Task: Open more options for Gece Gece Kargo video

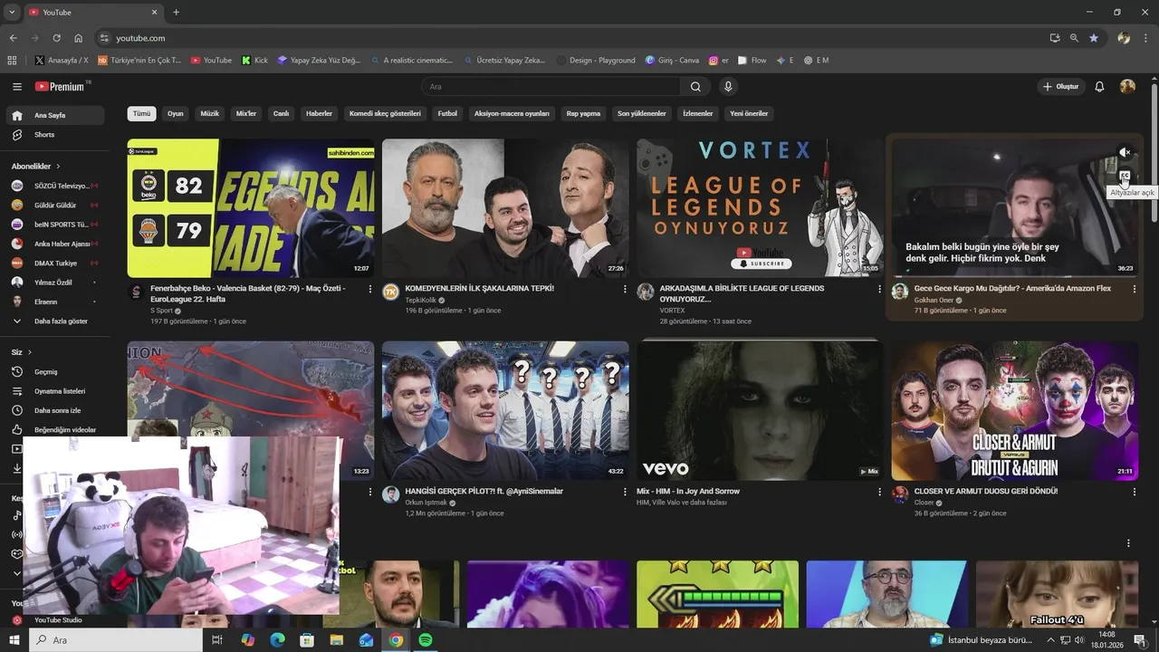Action: (1134, 289)
